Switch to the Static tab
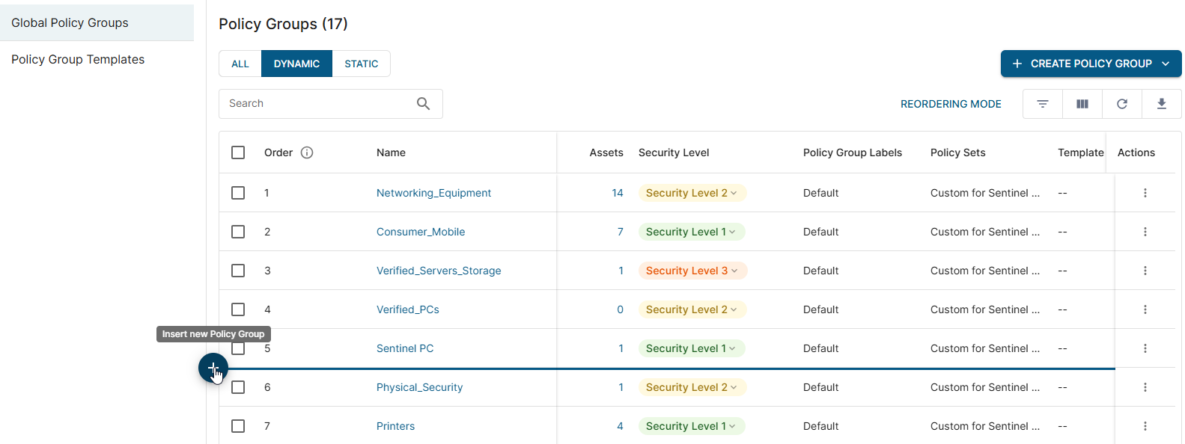Screen dimensions: 1185x444 coord(361,64)
